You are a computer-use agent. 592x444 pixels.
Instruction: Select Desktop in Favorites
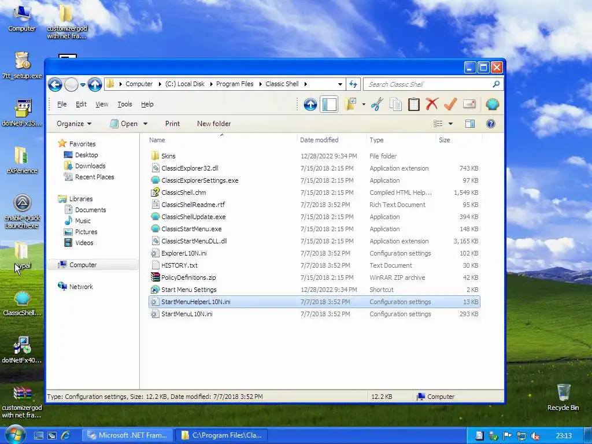(x=87, y=155)
